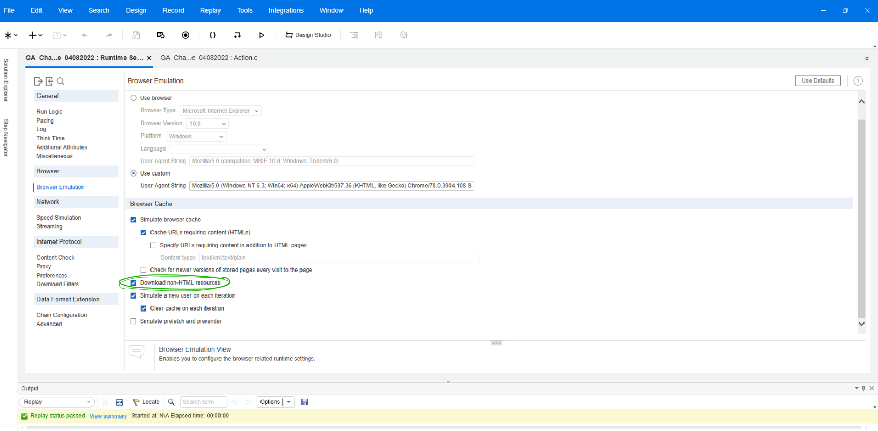The height and width of the screenshot is (431, 878).
Task: Close the Runtime Settings tab
Action: pyautogui.click(x=149, y=58)
